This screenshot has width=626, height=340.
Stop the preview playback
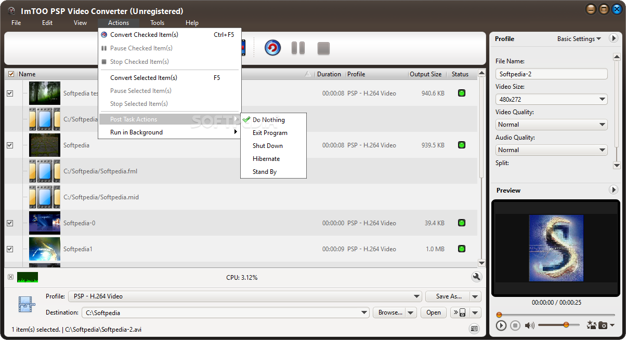click(x=515, y=325)
